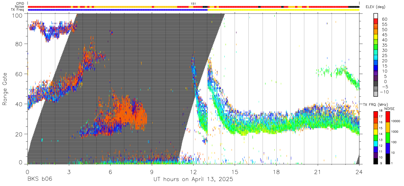
Task: Click the 20 tick on Range Gate axis
Action: point(18,134)
